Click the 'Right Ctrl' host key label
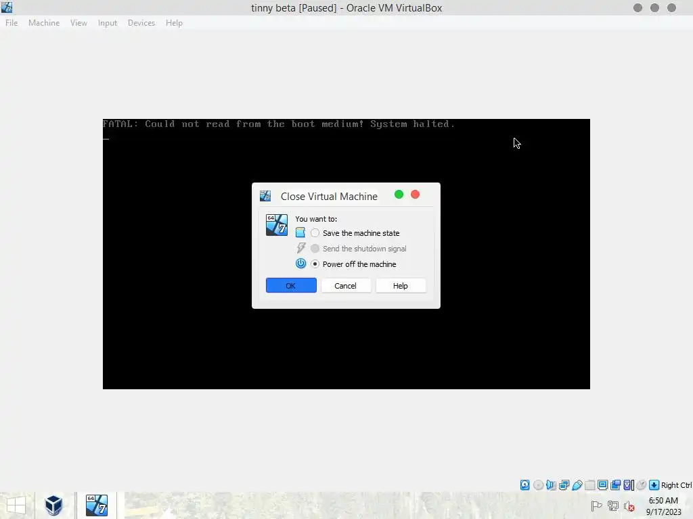 pyautogui.click(x=676, y=485)
